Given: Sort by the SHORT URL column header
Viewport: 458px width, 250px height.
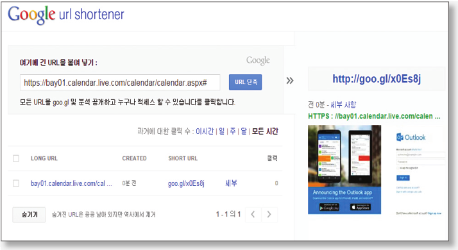Looking at the screenshot, I should (183, 158).
